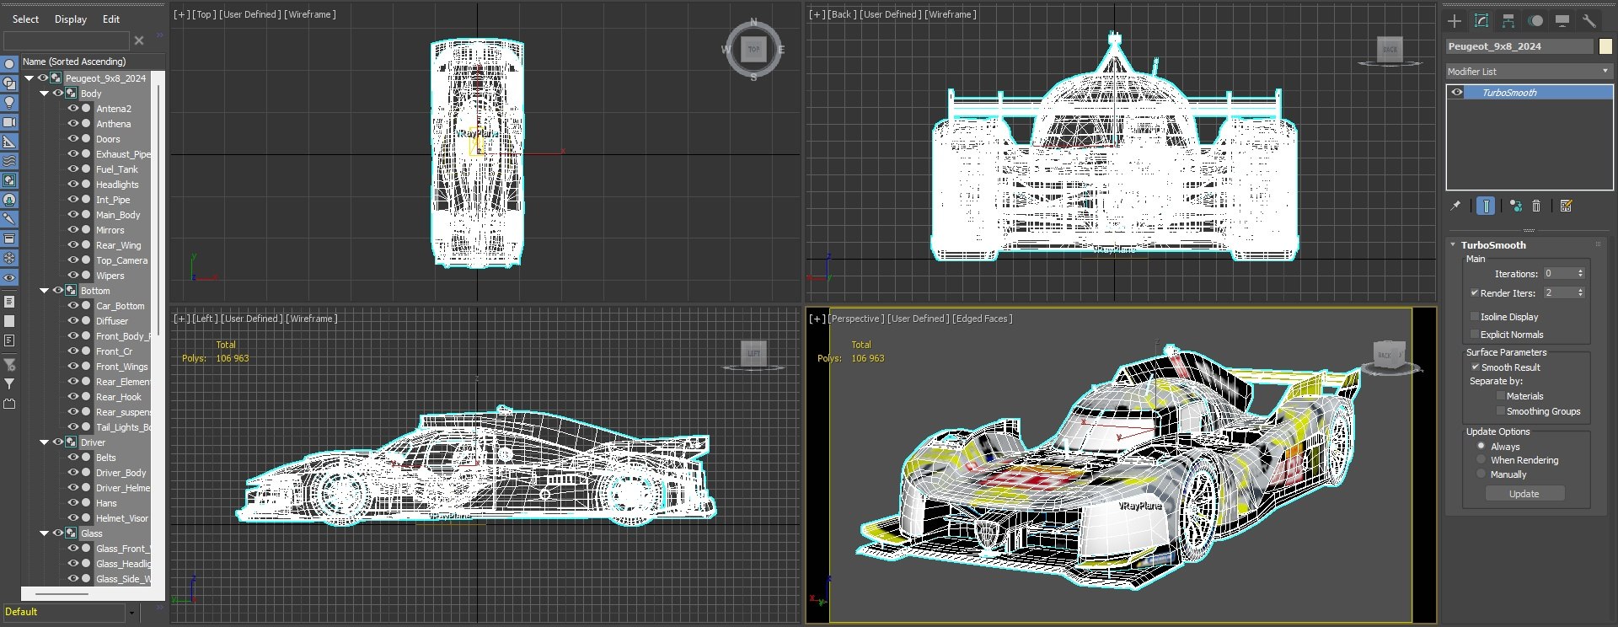
Task: Open the Hierarchy command panel tab
Action: pos(1508,21)
